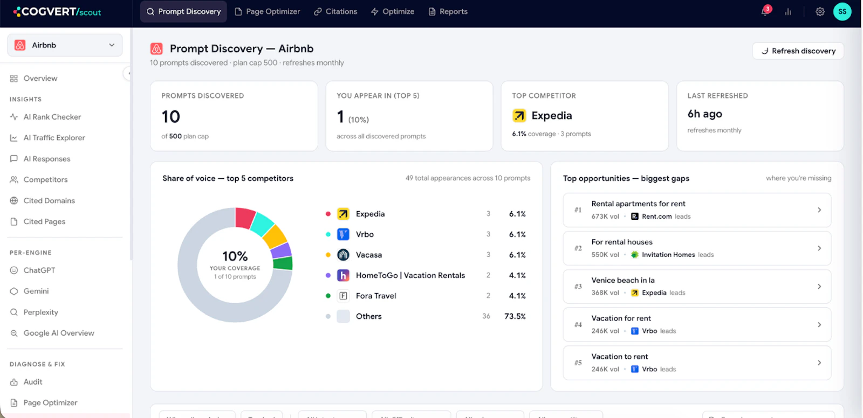
Task: Click the HomeToGo logo icon
Action: point(343,275)
